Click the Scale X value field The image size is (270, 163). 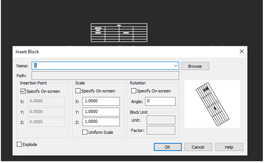(x=101, y=101)
